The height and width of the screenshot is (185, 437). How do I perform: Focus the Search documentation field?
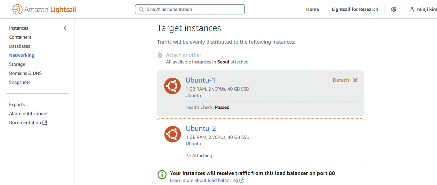[x=190, y=9]
